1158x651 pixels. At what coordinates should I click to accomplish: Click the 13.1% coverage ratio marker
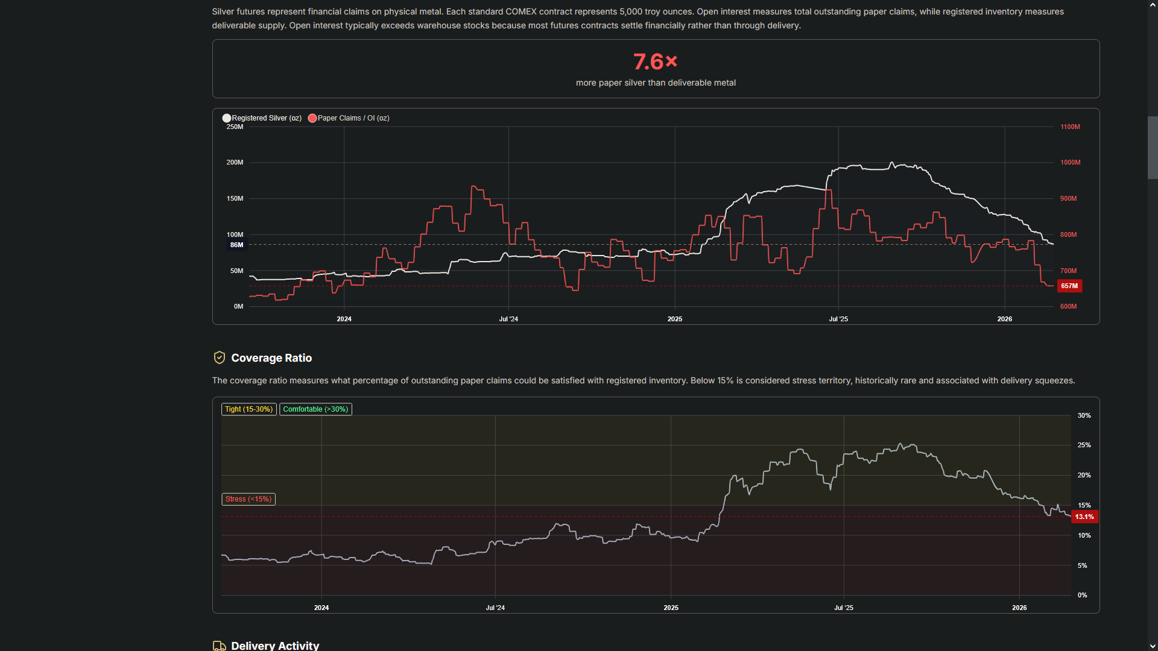(1084, 517)
